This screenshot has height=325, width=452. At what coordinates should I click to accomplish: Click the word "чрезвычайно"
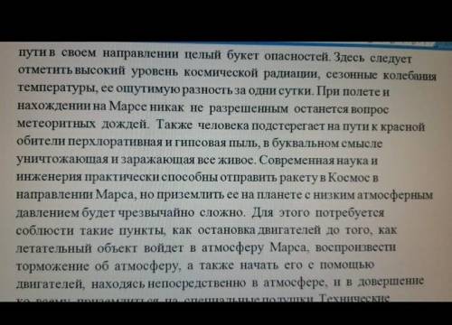point(155,213)
